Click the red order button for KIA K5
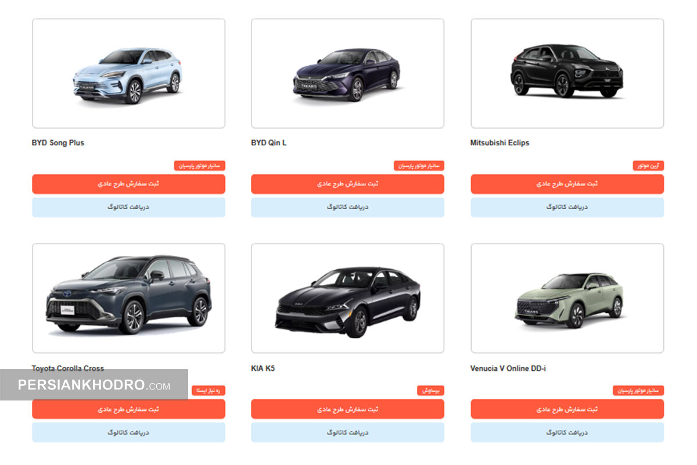Screen dimensions: 697x465 347,409
